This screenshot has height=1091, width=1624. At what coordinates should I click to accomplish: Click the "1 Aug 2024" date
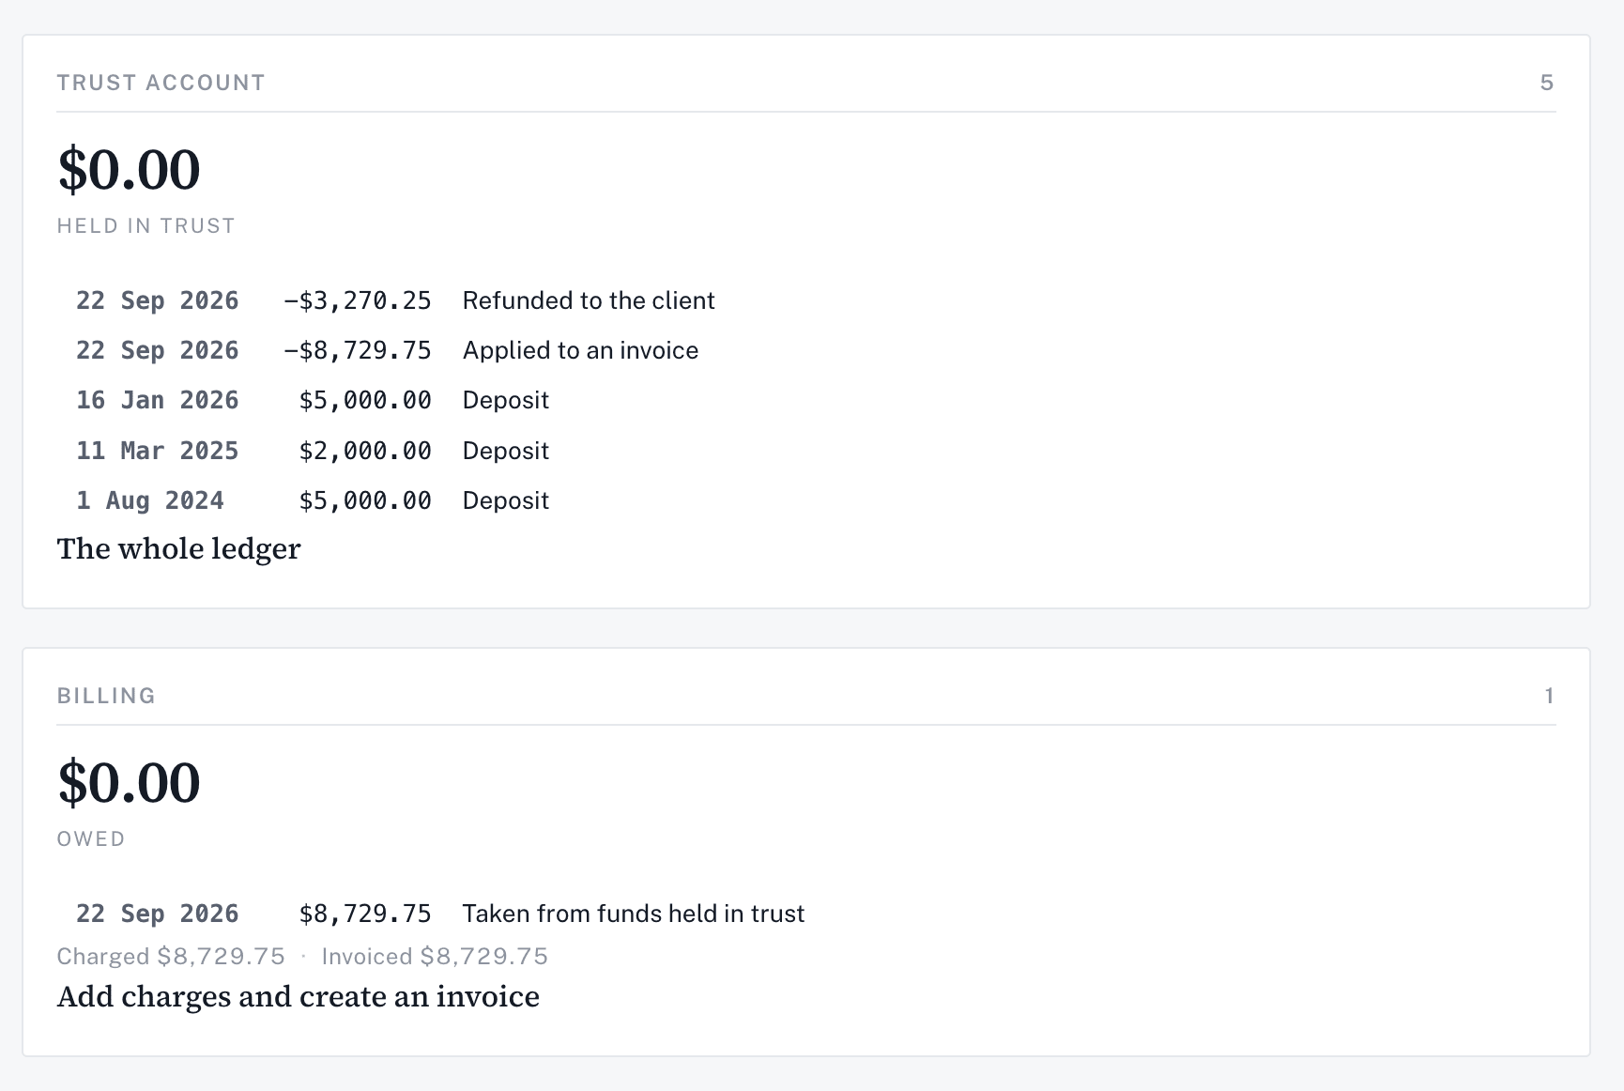(150, 500)
